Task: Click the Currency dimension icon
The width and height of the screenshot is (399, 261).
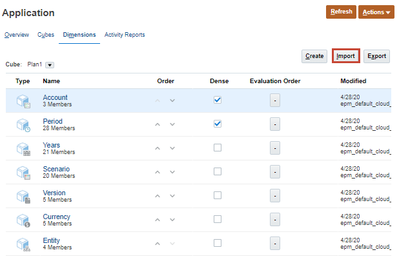Action: (x=23, y=220)
